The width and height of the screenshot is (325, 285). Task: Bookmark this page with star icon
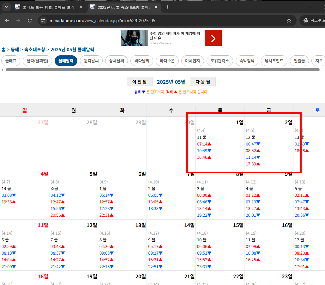pyautogui.click(x=289, y=21)
